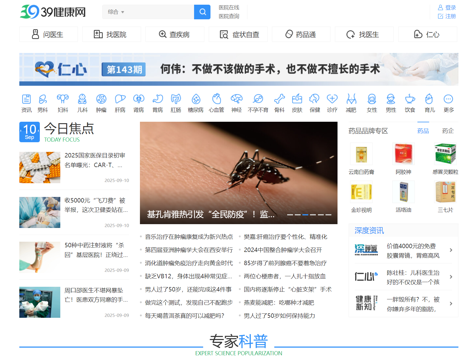Screen dimensions: 471x357
Task: Click the 骨科 bone icon
Action: (279, 99)
